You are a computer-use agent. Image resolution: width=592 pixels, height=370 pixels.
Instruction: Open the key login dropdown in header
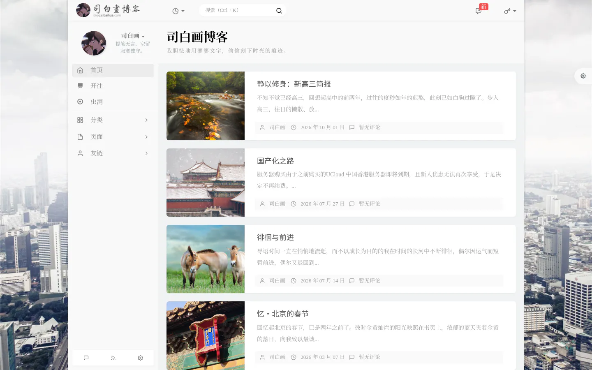tap(510, 11)
